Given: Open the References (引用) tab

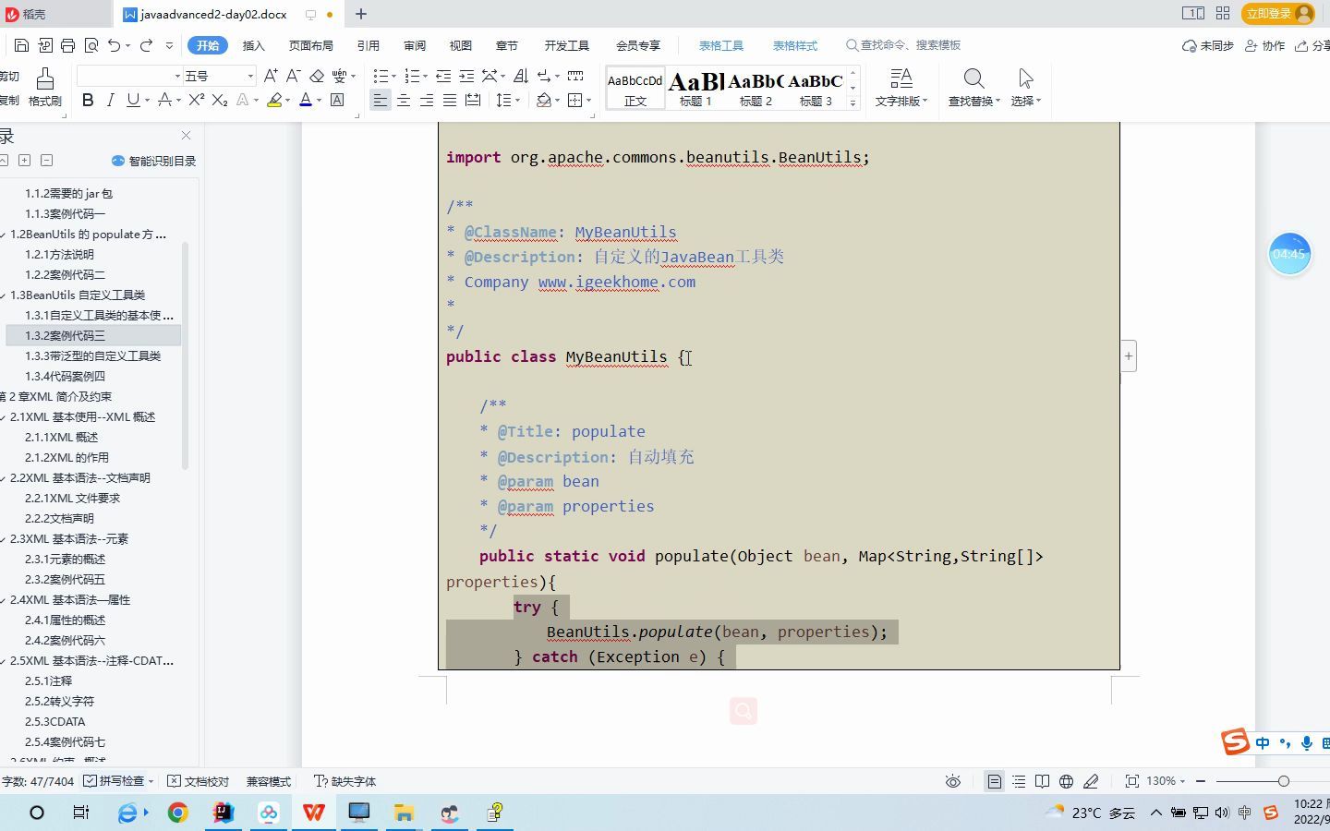Looking at the screenshot, I should [x=369, y=45].
